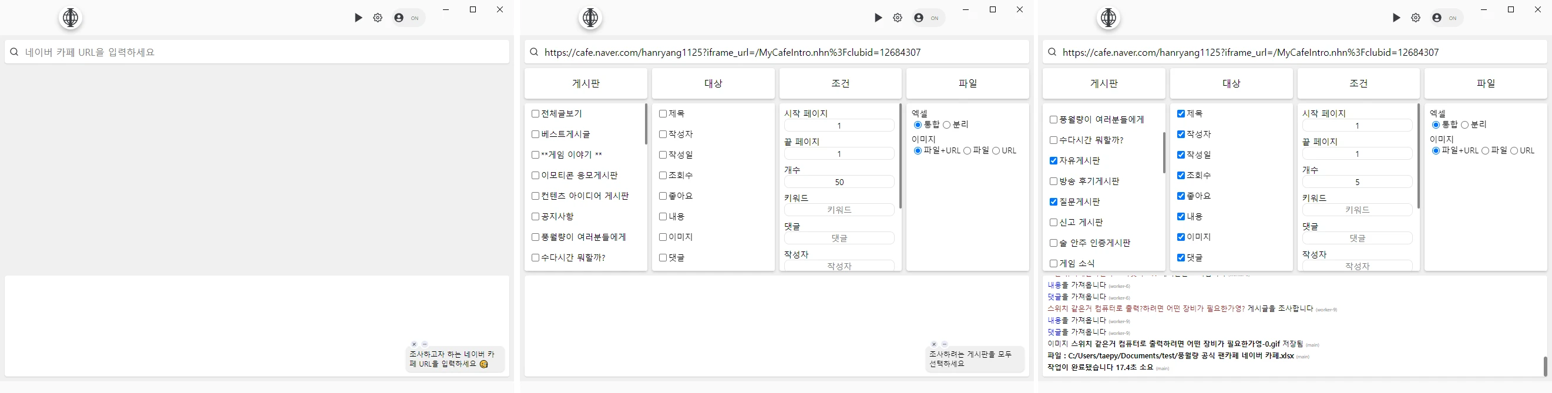Uncheck 조회수 target in right window
The height and width of the screenshot is (393, 1552).
(1181, 176)
